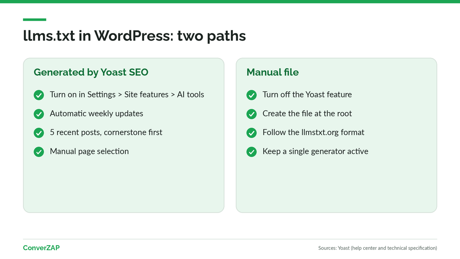Click the text "5 recent posts, cornerstone first"
The image size is (460, 259).
tap(106, 132)
